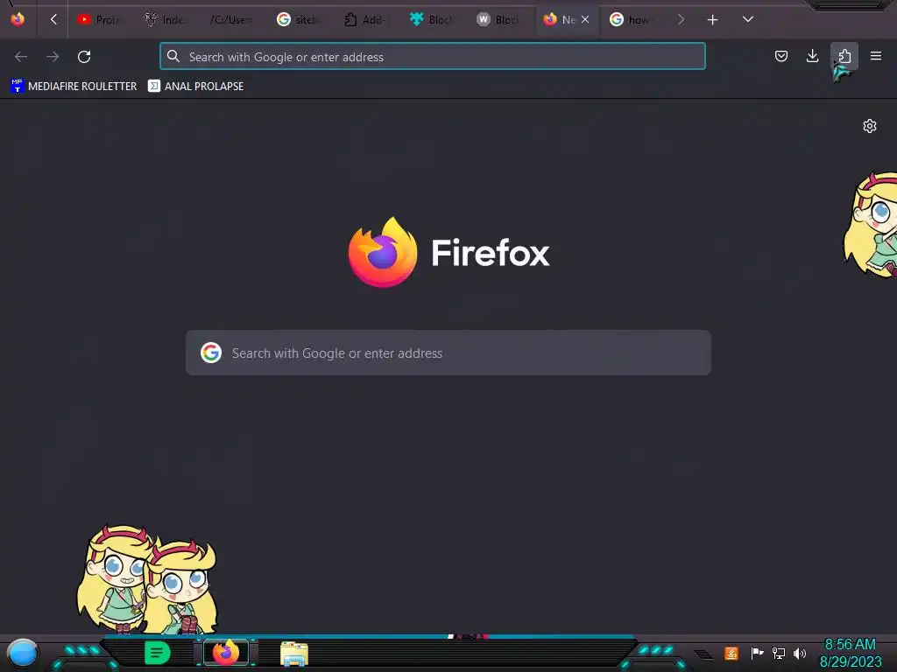Click the 8:56 AM clock
Image resolution: width=897 pixels, height=672 pixels.
(x=850, y=645)
